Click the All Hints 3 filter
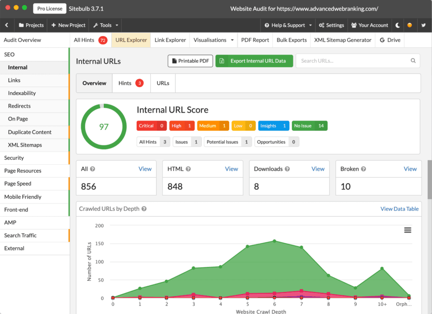This screenshot has height=314, width=432. coord(153,142)
